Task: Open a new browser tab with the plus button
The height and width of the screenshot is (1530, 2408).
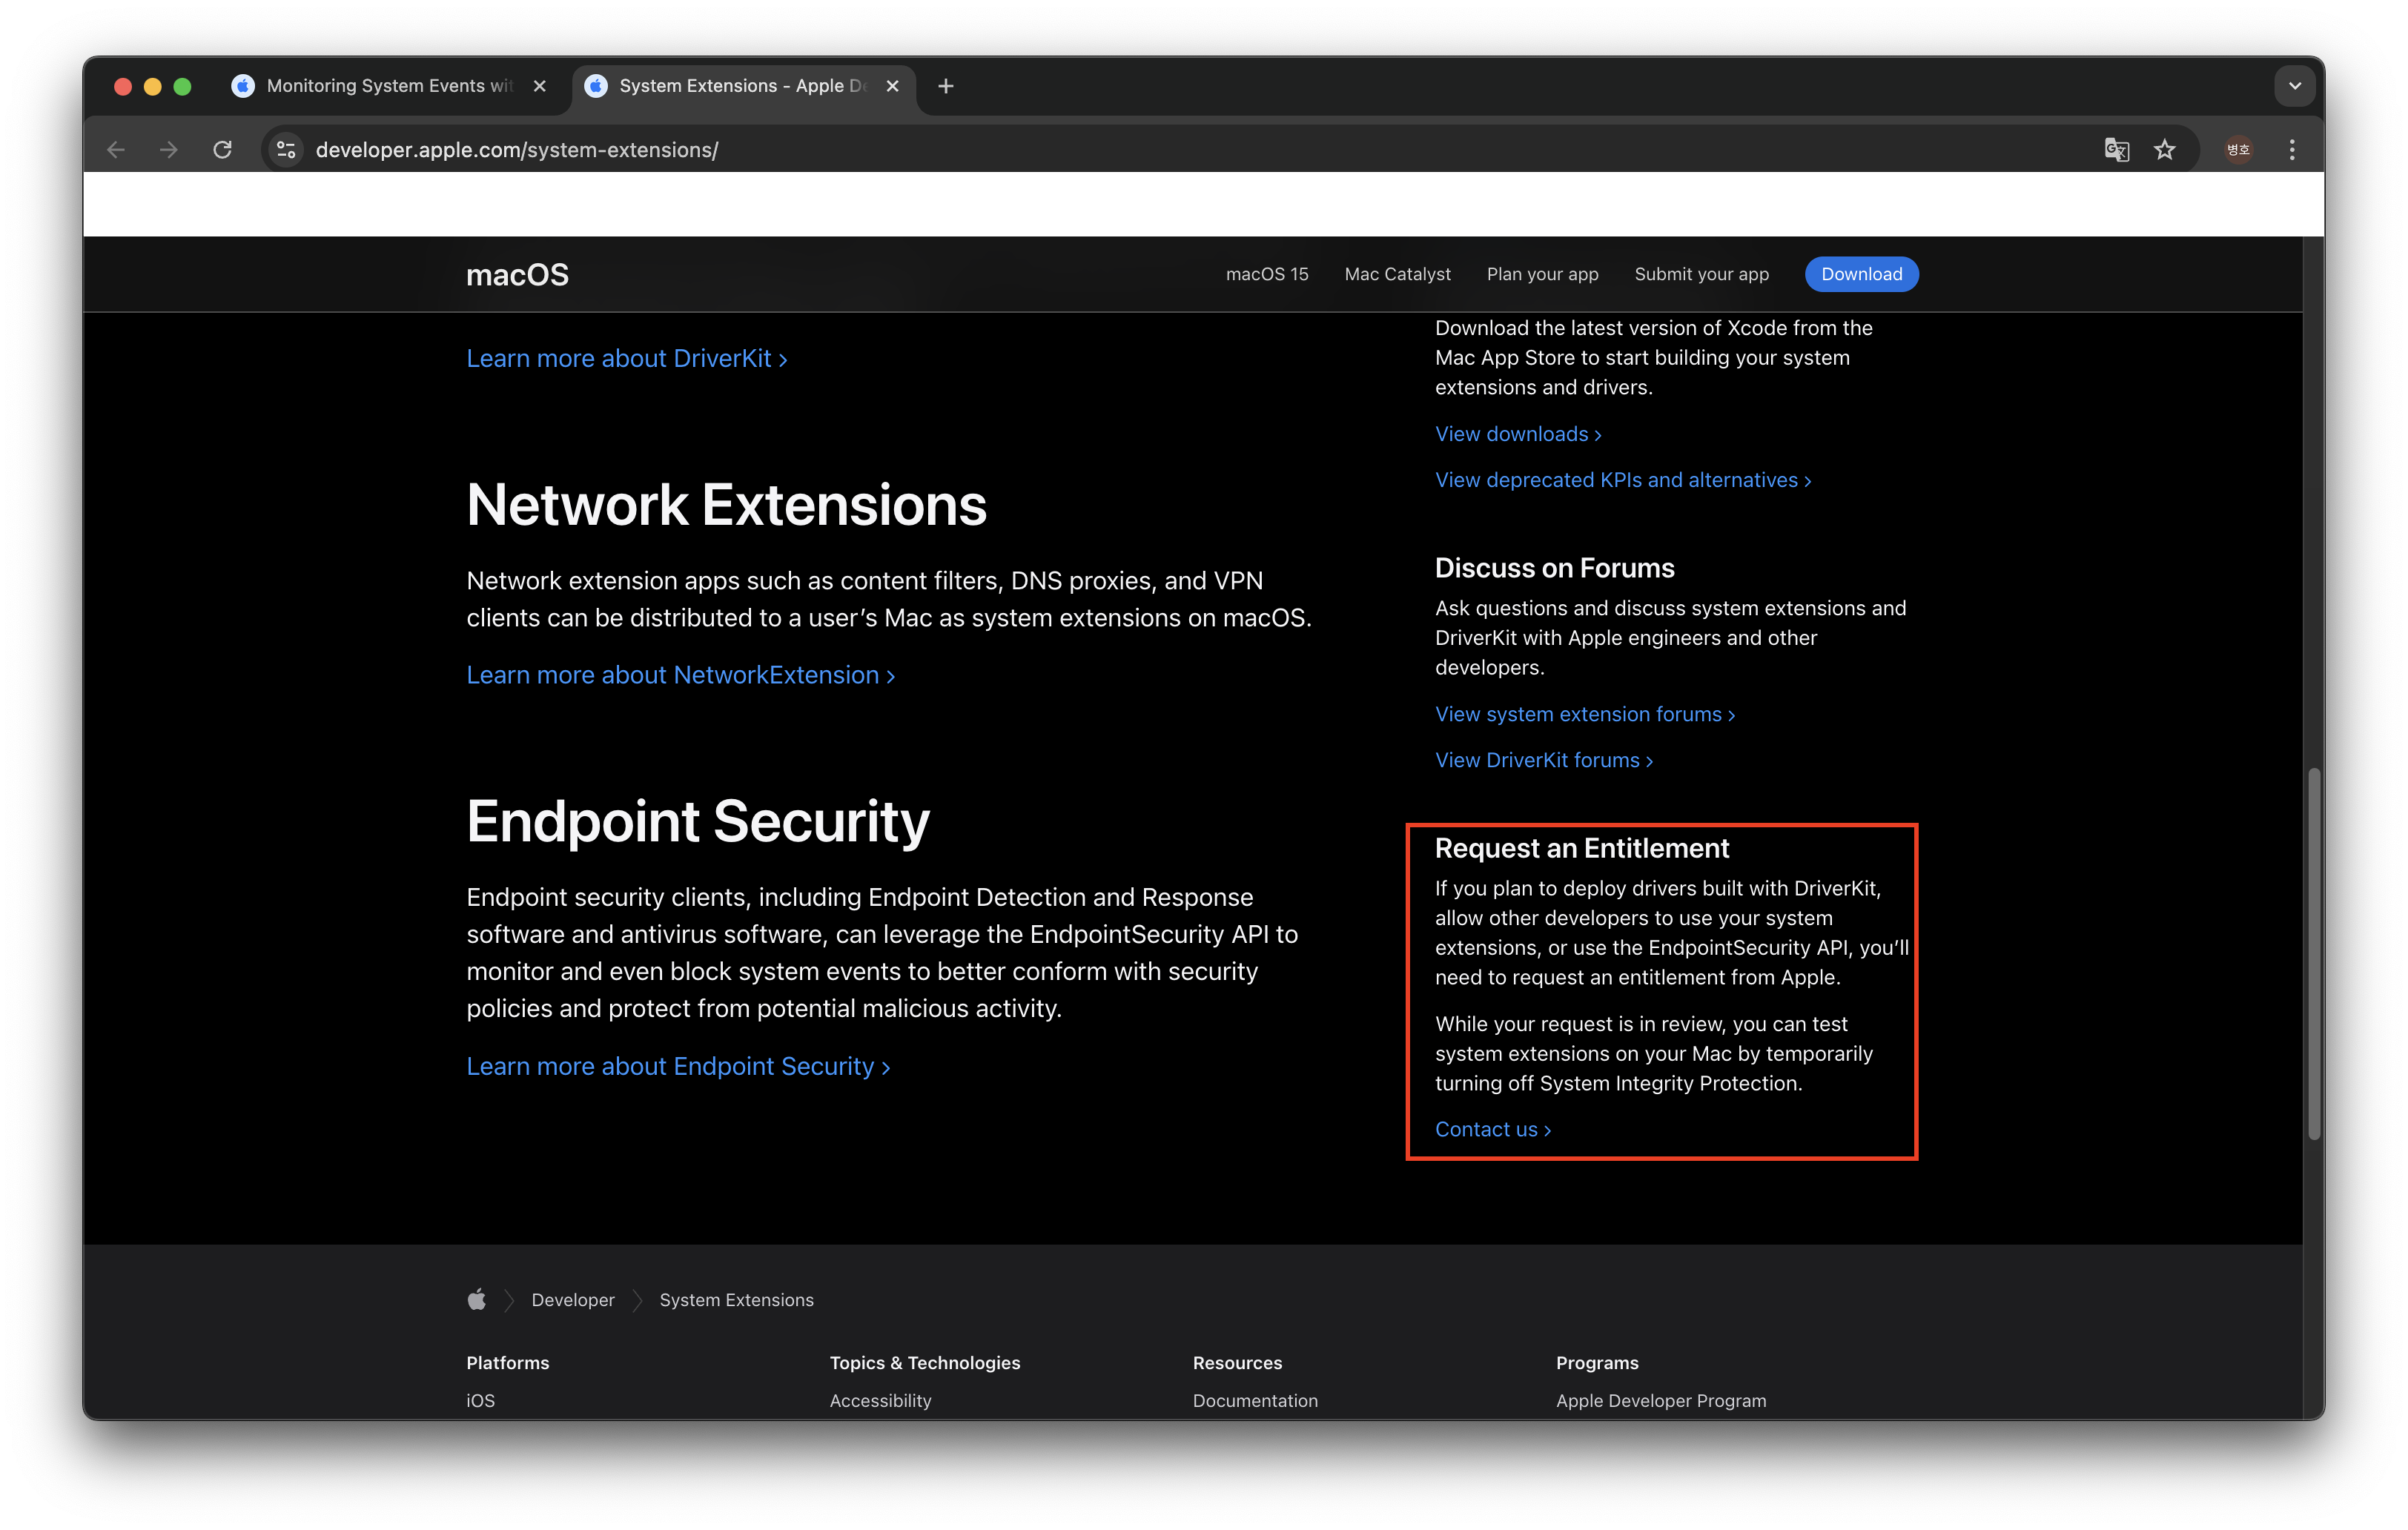Action: point(945,86)
